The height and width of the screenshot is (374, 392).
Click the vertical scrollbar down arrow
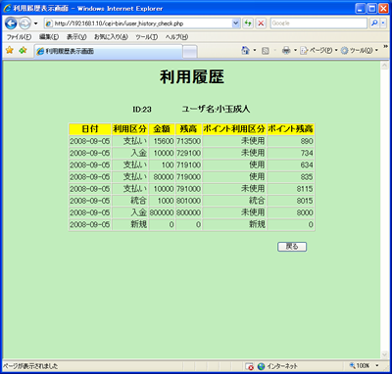(x=384, y=354)
